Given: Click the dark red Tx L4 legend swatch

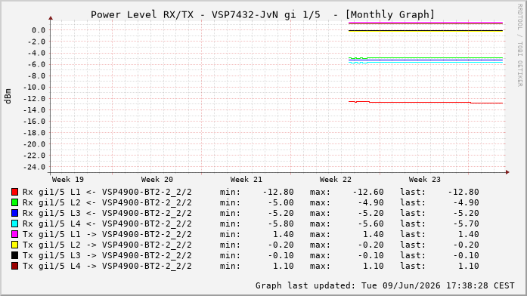Looking at the screenshot, I should coord(14,266).
